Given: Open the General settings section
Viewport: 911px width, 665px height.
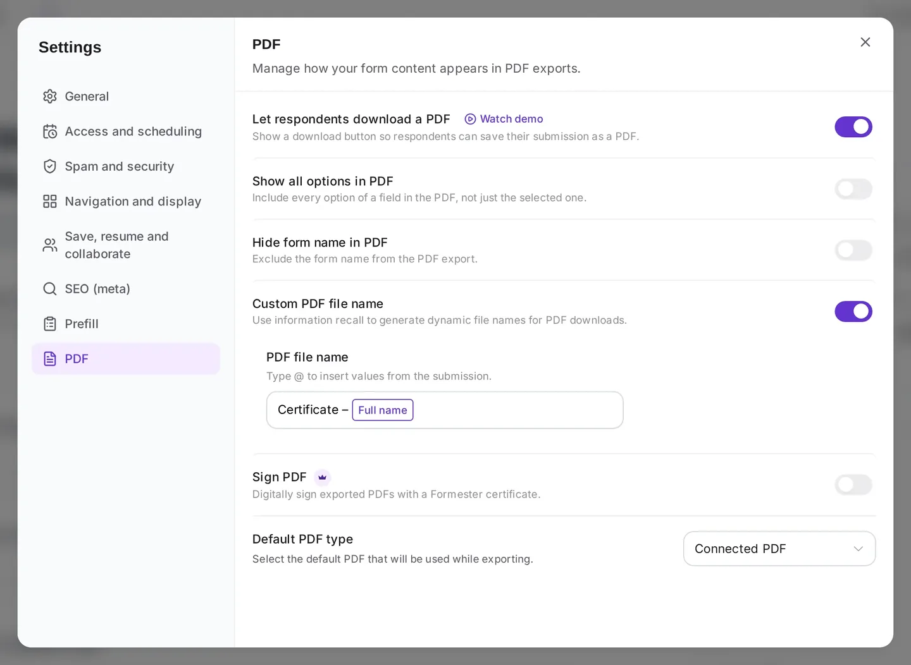Looking at the screenshot, I should tap(126, 97).
